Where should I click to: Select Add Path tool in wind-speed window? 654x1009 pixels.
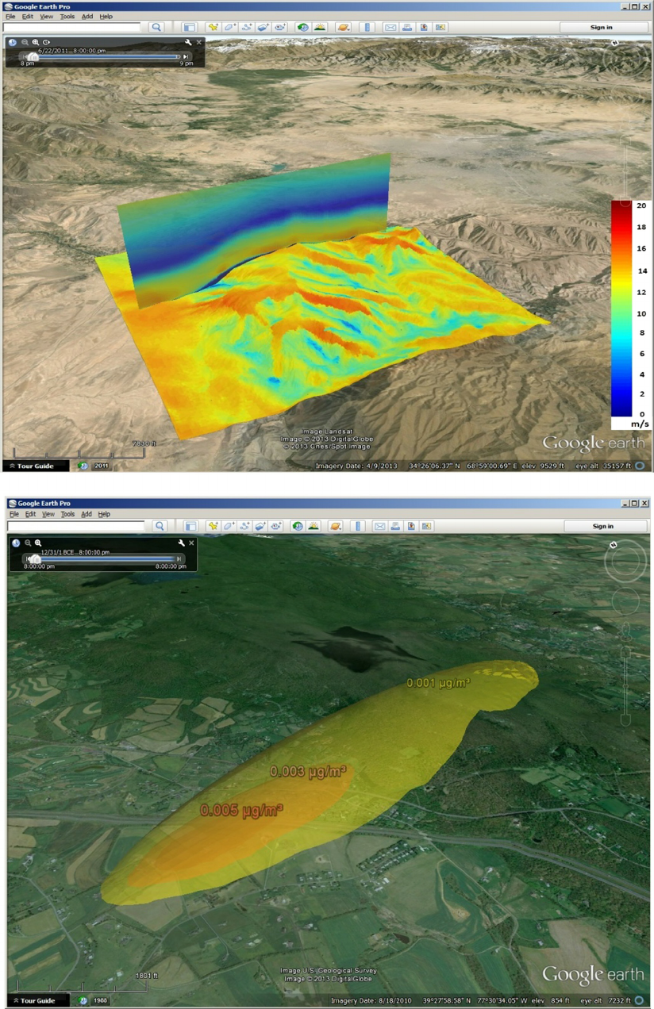point(246,27)
